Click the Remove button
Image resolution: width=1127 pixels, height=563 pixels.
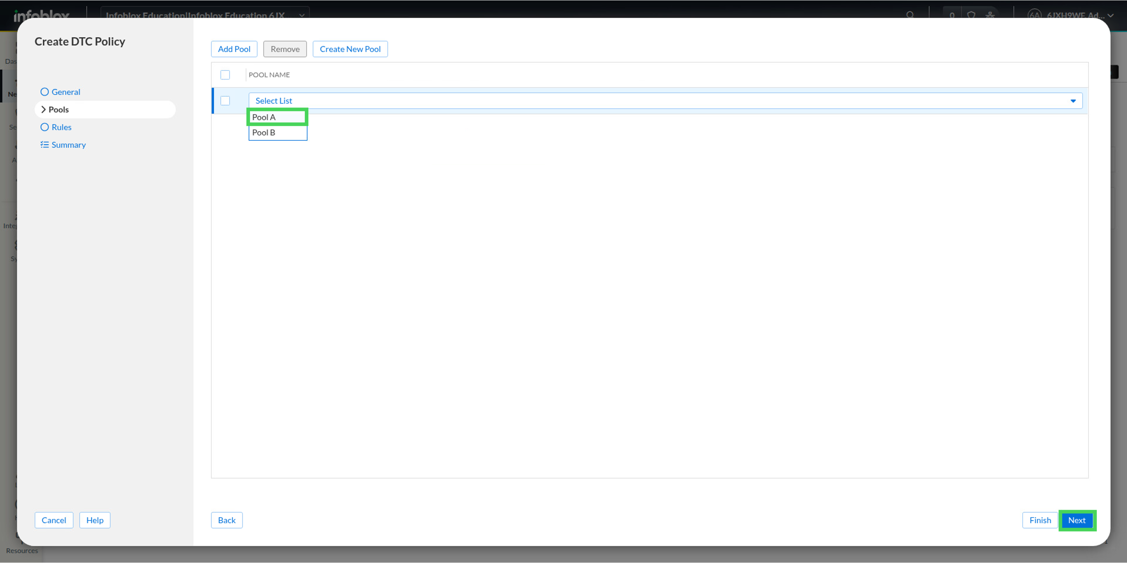click(285, 49)
